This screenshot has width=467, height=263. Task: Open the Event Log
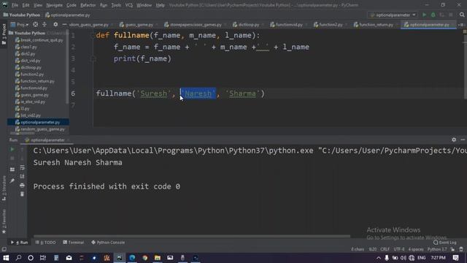coord(445,243)
